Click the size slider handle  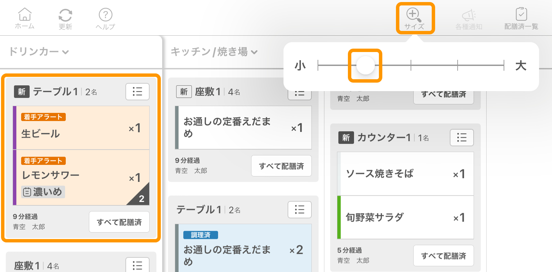365,65
